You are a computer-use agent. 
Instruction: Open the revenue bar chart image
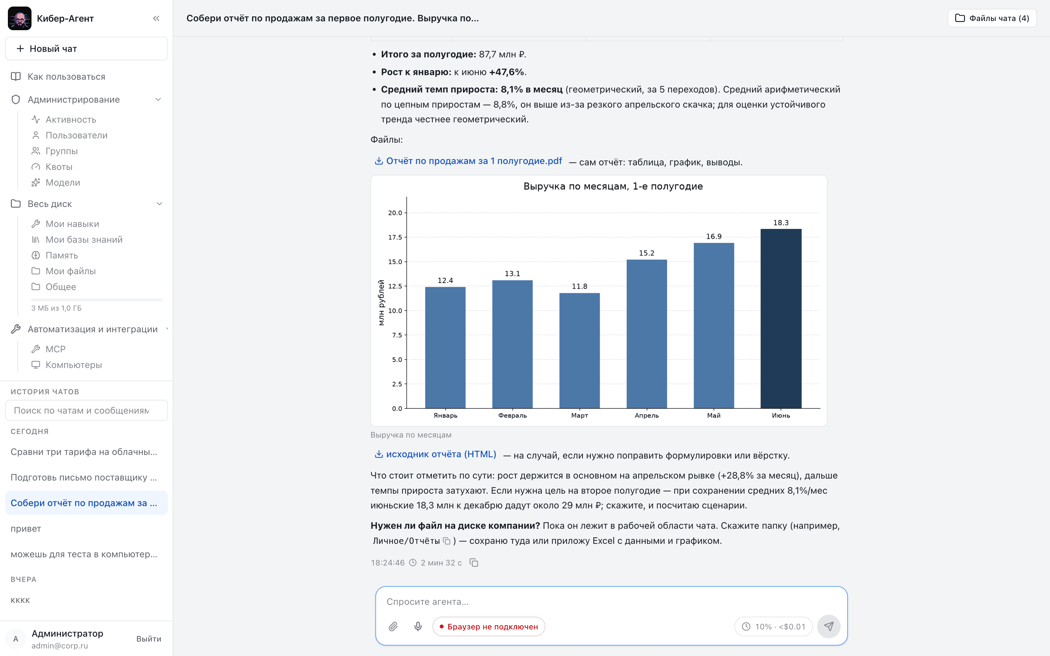pyautogui.click(x=599, y=301)
